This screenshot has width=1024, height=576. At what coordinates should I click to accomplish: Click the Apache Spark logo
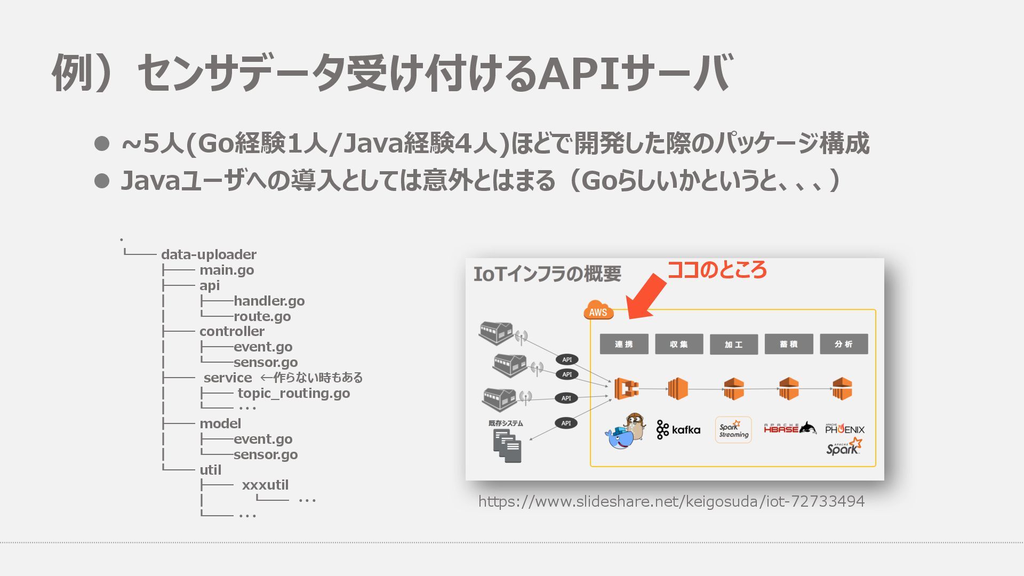point(844,447)
